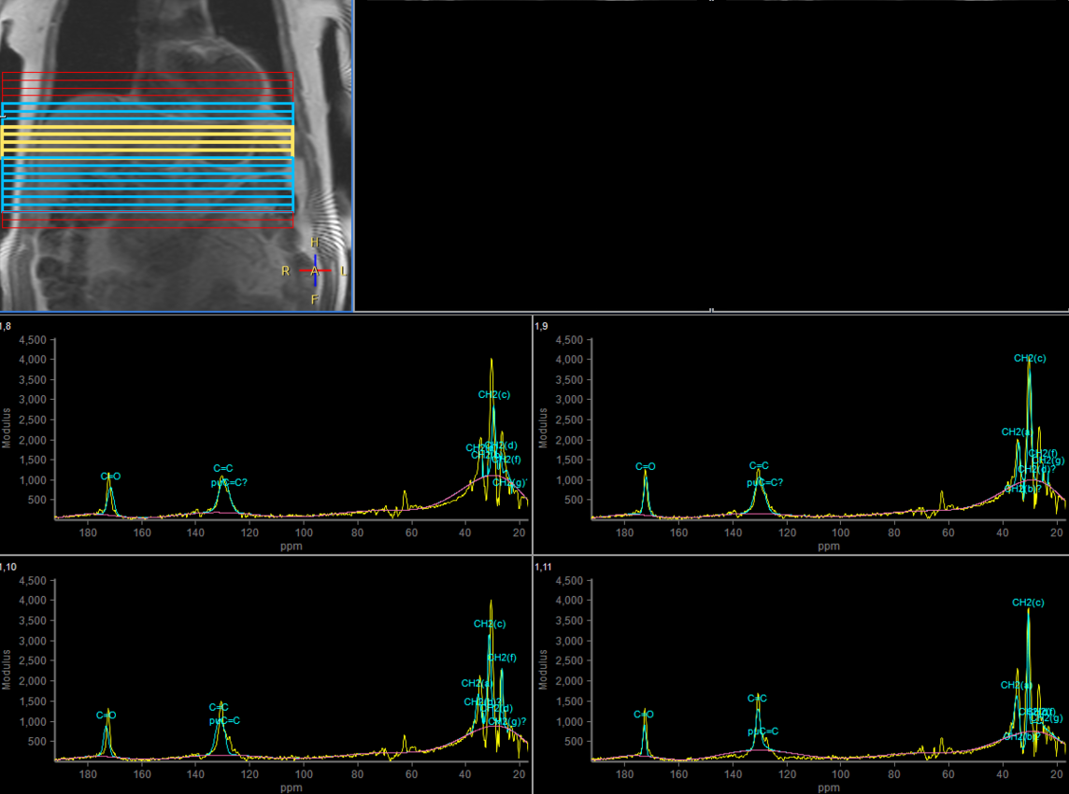Activate the spectrum panel labeled 1,9
The image size is (1069, 794).
800,430
